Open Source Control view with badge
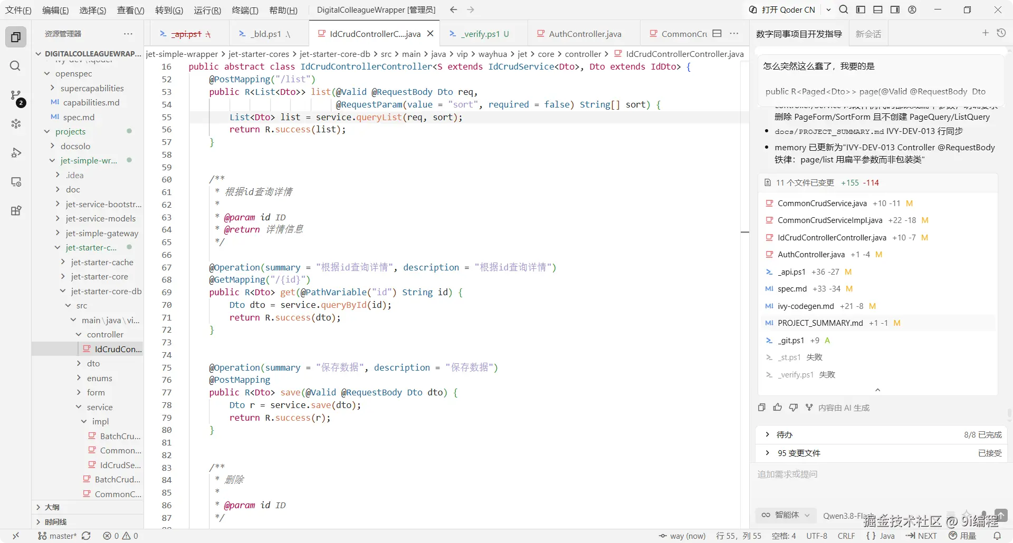1013x543 pixels. tap(16, 95)
